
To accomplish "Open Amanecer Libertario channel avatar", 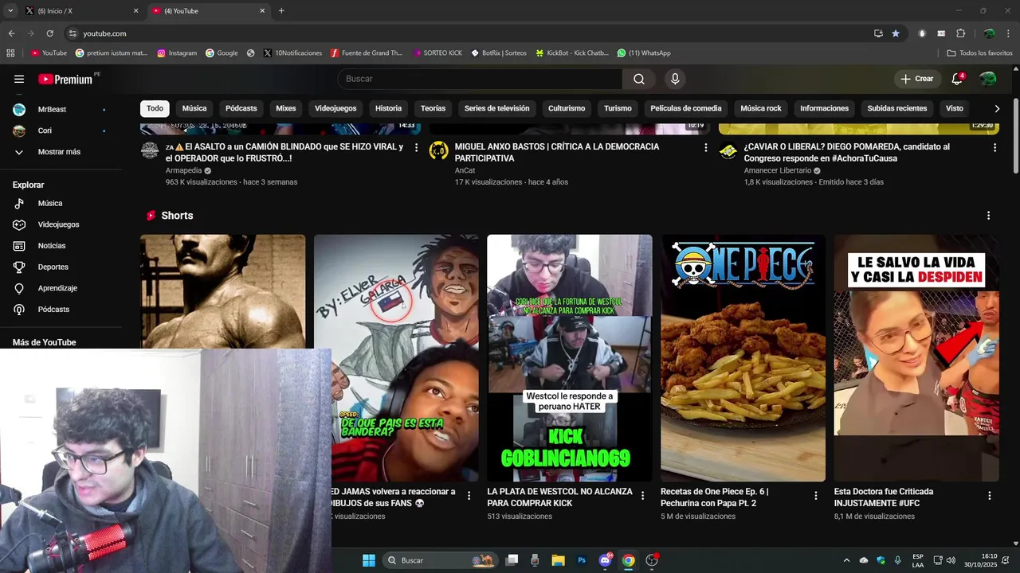I will tap(728, 150).
